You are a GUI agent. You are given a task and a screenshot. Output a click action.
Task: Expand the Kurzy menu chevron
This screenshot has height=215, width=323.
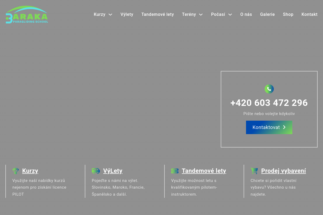[x=110, y=15]
